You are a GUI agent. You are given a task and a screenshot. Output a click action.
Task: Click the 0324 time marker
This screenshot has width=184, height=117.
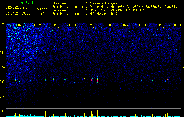click(x=73, y=25)
